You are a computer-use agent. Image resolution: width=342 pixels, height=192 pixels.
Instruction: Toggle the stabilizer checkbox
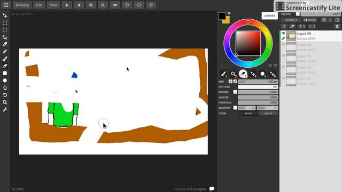click(235, 108)
